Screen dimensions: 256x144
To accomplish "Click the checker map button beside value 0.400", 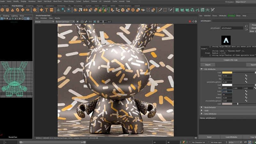I will pyautogui.click(x=246, y=101).
